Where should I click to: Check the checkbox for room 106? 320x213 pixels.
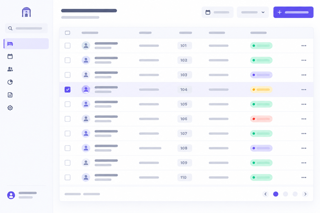pyautogui.click(x=67, y=119)
